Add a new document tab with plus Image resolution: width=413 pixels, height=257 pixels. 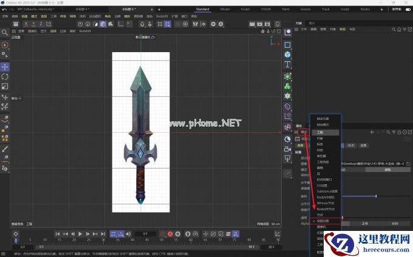[x=159, y=10]
